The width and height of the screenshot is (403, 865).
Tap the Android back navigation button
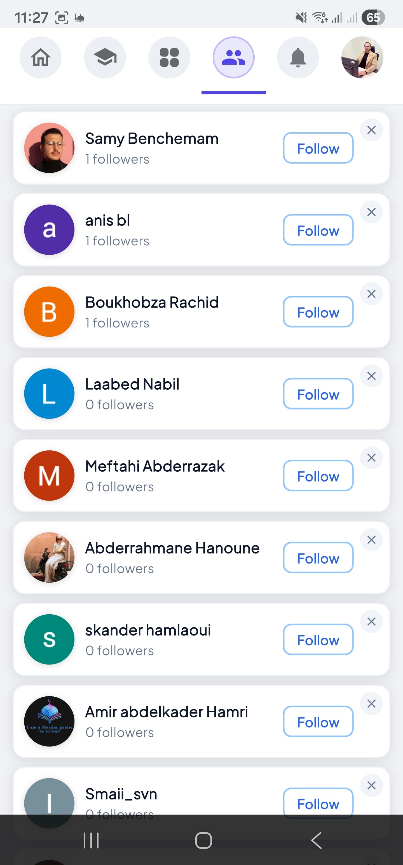[x=316, y=840]
